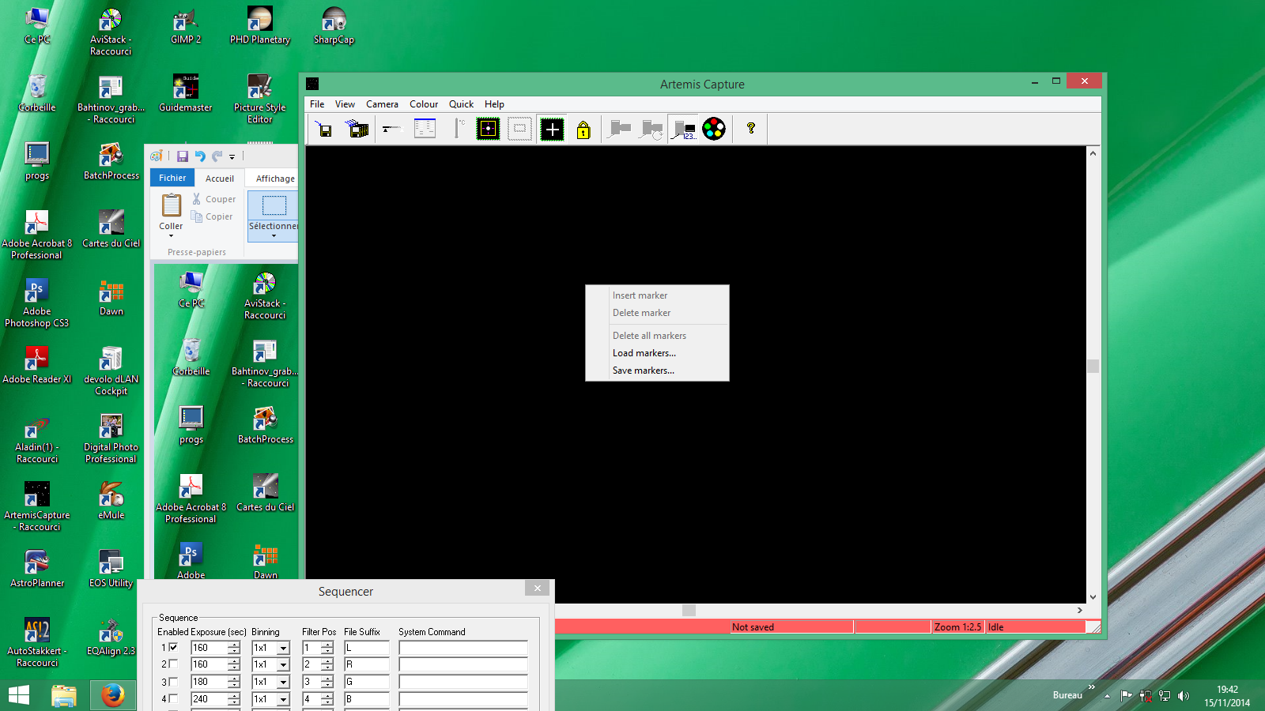This screenshot has width=1265, height=711.
Task: Toggle the white crosshair on black icon
Action: [x=552, y=129]
